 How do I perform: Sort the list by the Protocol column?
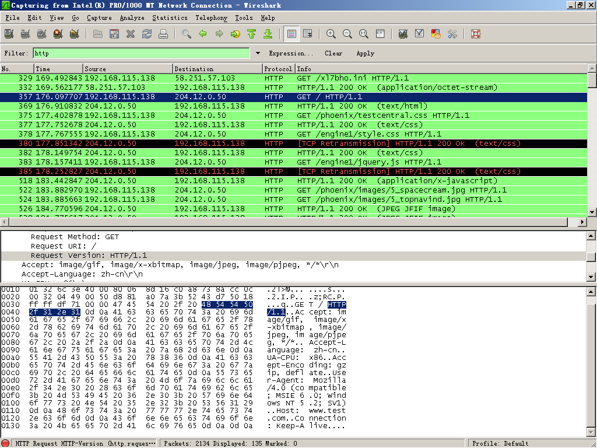pyautogui.click(x=279, y=69)
